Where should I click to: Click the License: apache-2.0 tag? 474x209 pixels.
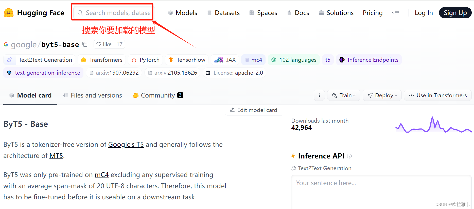pos(234,73)
